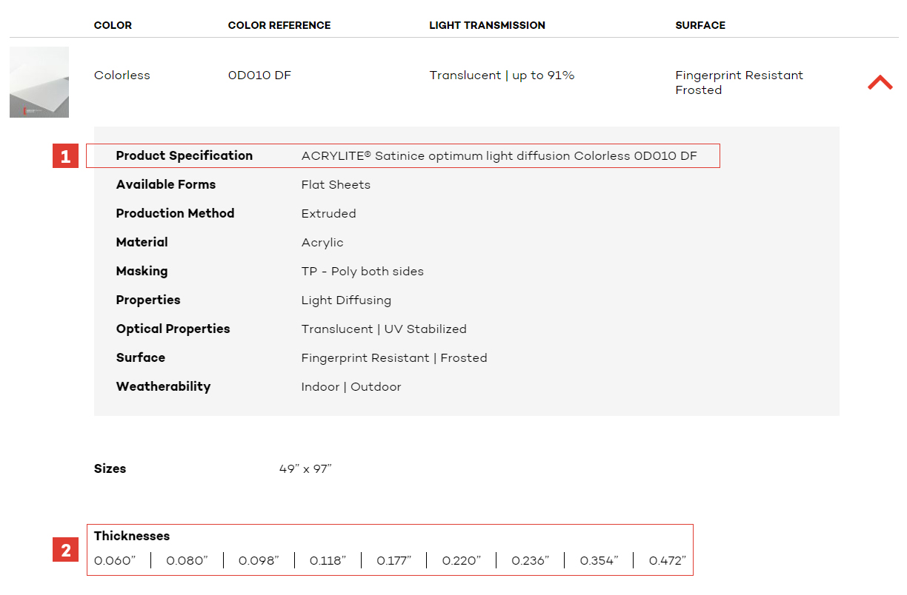Click Translucent | UV Stabilized value

(x=384, y=329)
